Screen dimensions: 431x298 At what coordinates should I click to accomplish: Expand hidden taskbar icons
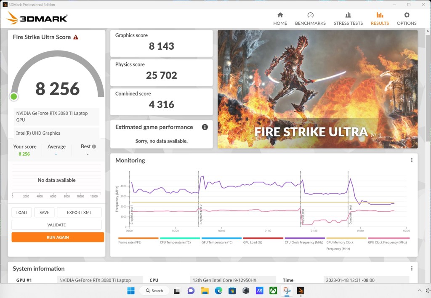coord(420,290)
